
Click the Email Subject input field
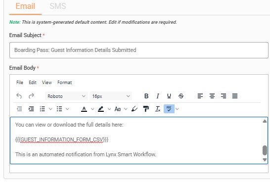(139, 50)
